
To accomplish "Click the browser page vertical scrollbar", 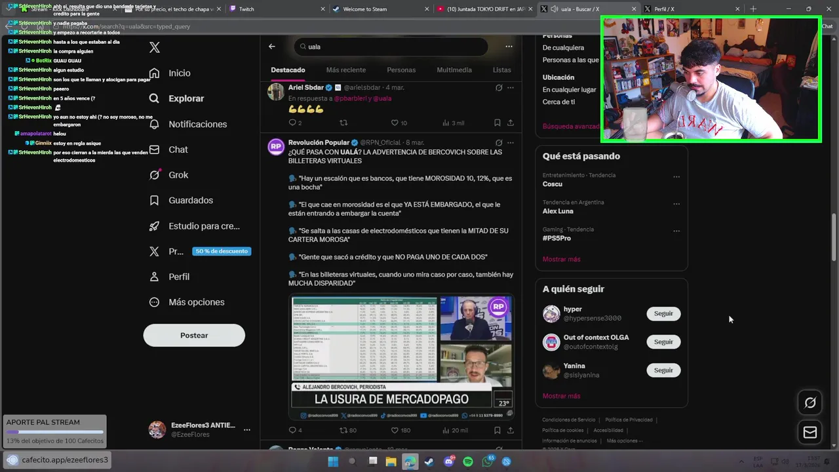I will pos(834,236).
